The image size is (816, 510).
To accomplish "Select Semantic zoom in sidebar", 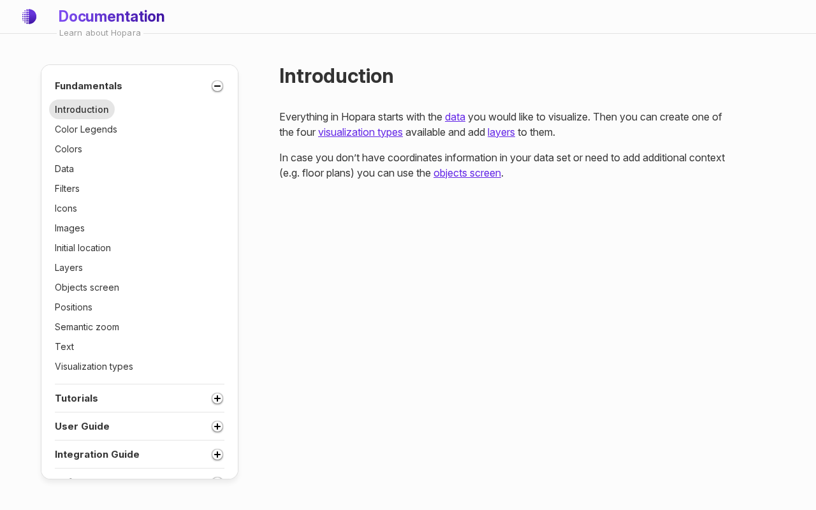I will (x=87, y=327).
